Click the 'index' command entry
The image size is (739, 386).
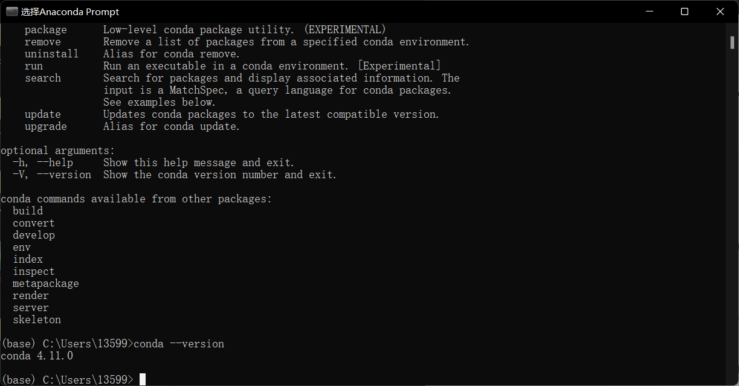(27, 259)
